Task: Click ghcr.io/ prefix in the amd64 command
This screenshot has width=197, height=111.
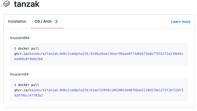Action: coord(22,54)
